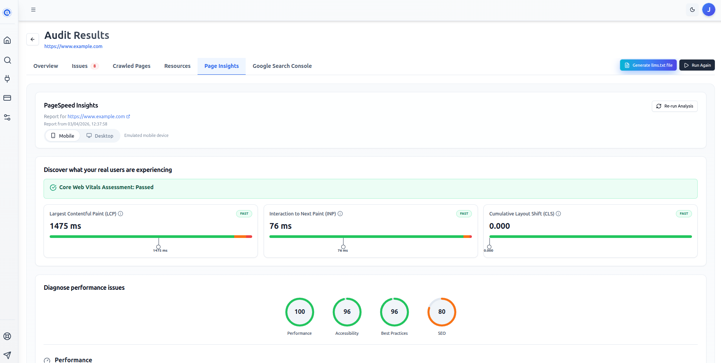Toggle dark mode with the moon button
This screenshot has width=721, height=363.
click(692, 10)
